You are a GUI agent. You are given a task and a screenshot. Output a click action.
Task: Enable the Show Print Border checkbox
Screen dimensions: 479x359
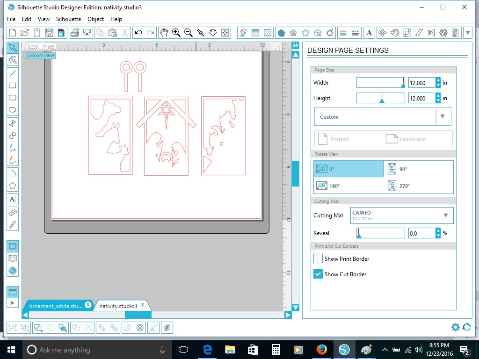pyautogui.click(x=318, y=258)
